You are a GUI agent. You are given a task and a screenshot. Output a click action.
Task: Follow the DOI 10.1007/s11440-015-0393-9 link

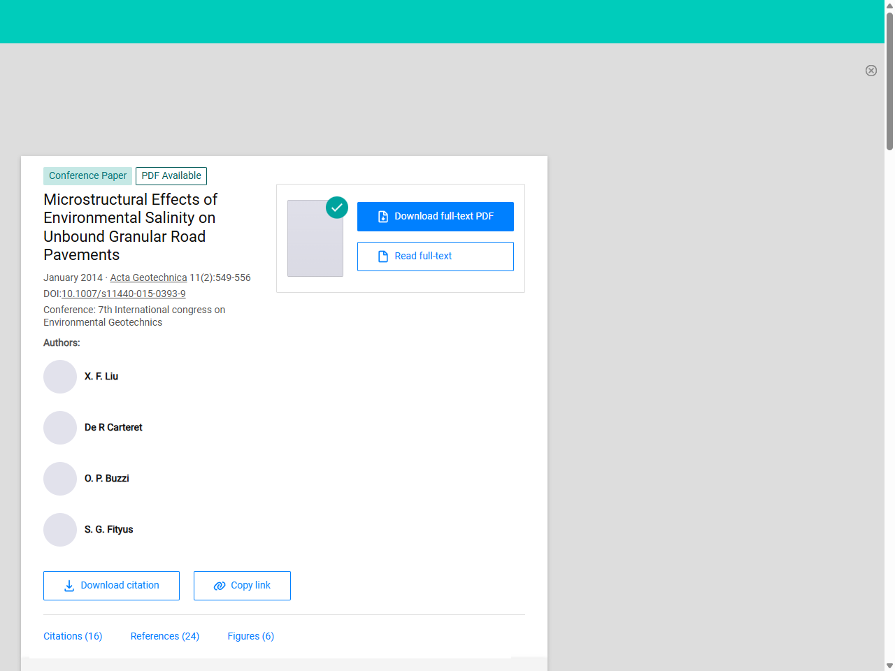coord(124,294)
